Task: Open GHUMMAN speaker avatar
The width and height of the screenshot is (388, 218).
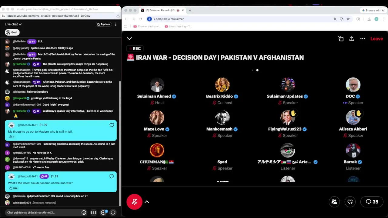Action: tap(157, 150)
